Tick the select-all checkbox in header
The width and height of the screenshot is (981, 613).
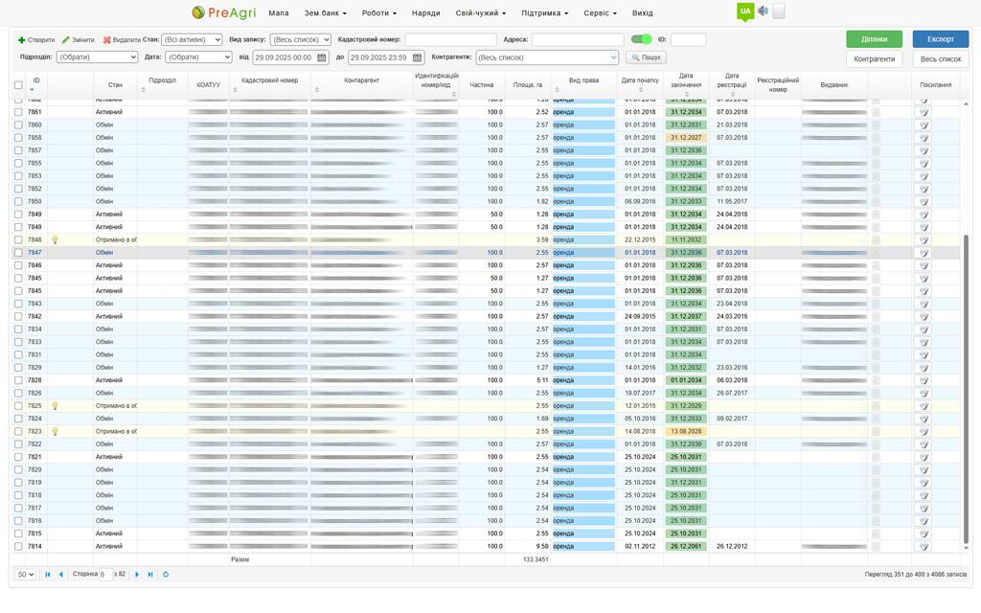[x=18, y=84]
